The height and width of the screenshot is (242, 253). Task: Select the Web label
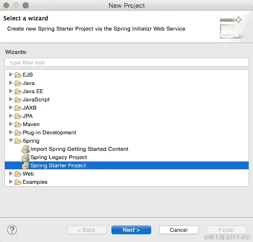click(28, 174)
